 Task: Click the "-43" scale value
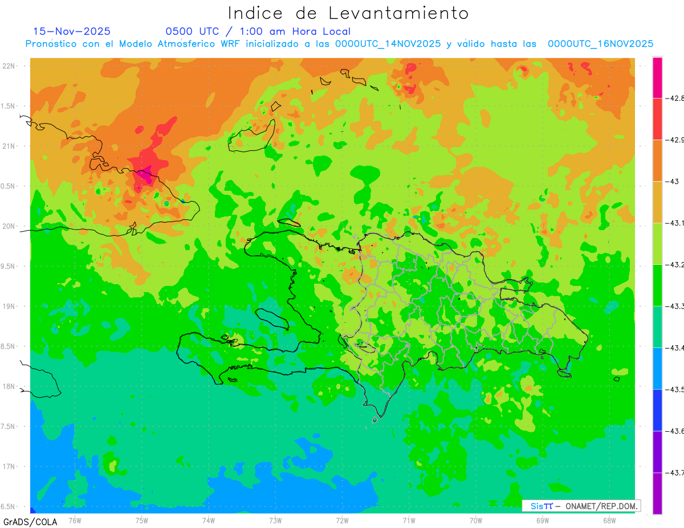click(x=674, y=181)
